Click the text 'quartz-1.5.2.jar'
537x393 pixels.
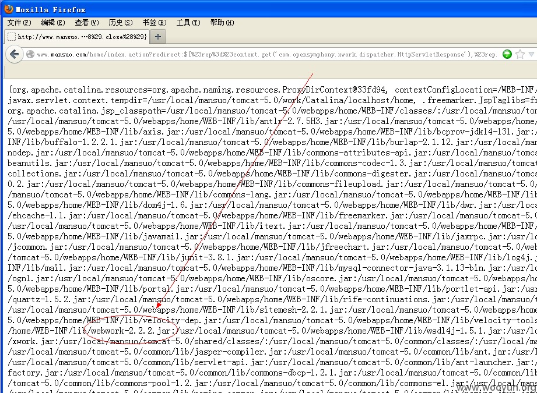point(50,299)
